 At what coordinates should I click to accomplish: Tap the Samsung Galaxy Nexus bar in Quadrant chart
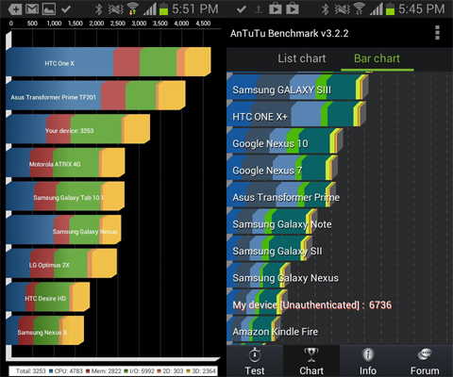63,230
